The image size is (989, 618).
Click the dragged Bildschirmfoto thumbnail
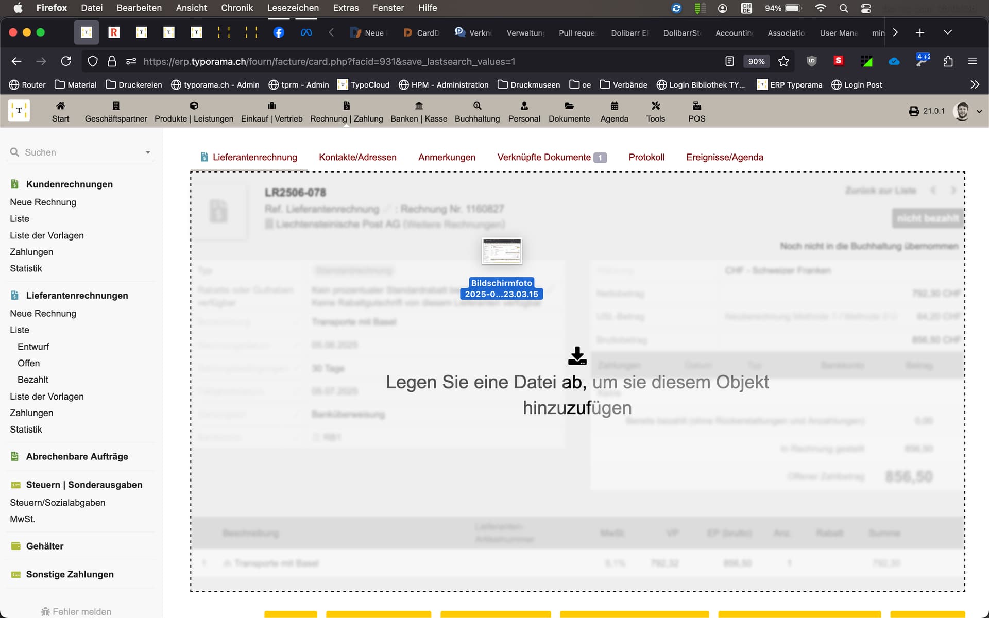[502, 251]
